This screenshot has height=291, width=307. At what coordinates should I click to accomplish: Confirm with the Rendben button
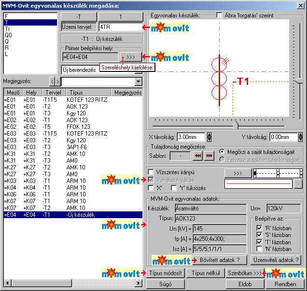pyautogui.click(x=285, y=284)
